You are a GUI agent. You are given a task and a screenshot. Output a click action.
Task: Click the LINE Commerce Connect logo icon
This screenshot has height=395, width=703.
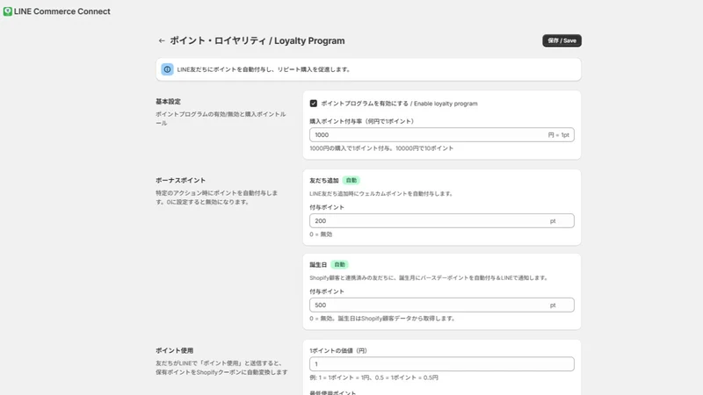pyautogui.click(x=8, y=11)
